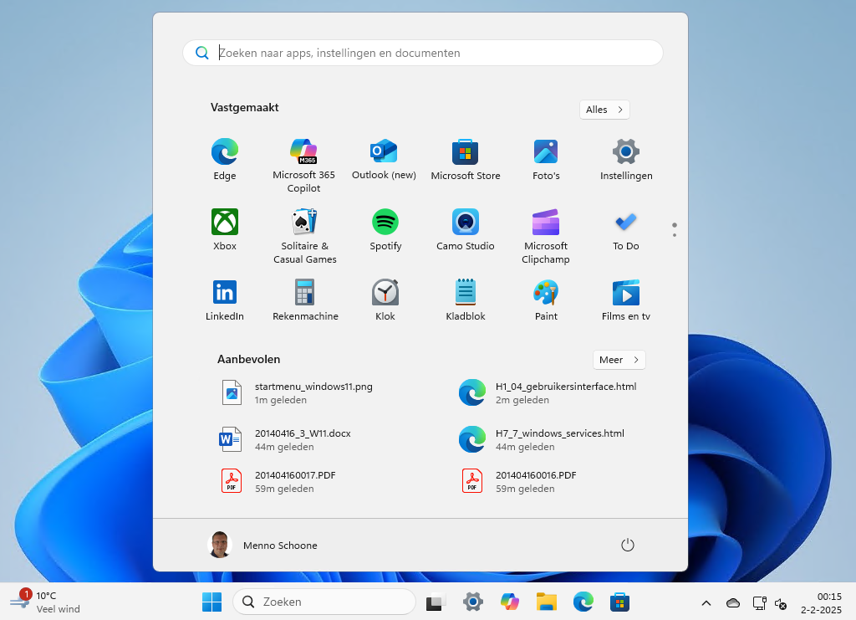Image resolution: width=856 pixels, height=620 pixels.
Task: Open Films en tv app
Action: point(626,300)
